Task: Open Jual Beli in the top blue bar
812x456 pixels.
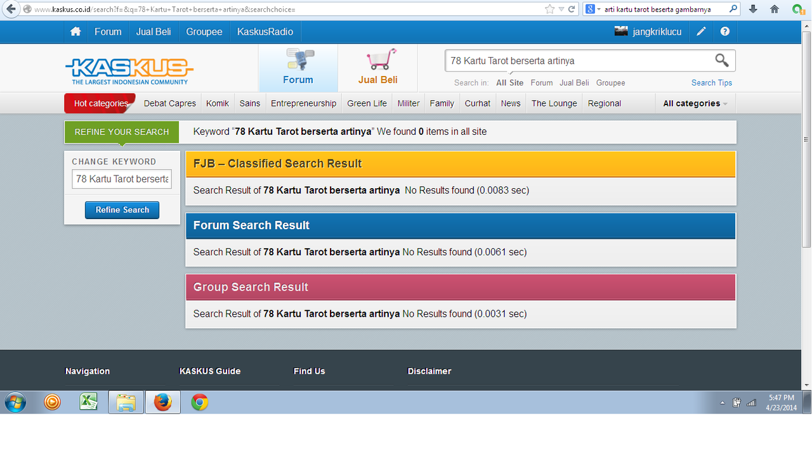Action: click(154, 31)
